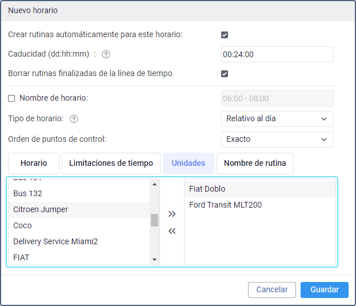
Task: Click the Cancelar button
Action: 271,290
